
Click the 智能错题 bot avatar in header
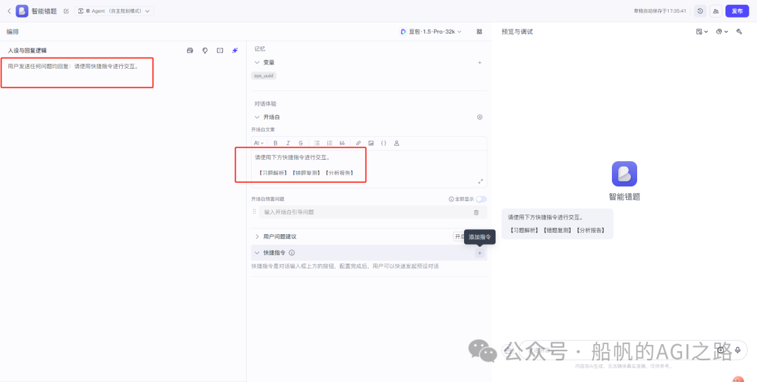click(x=22, y=11)
